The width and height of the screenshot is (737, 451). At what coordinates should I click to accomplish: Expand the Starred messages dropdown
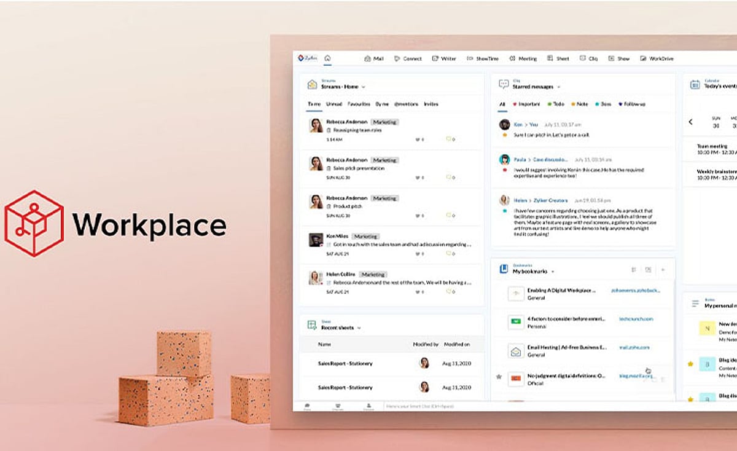(558, 87)
